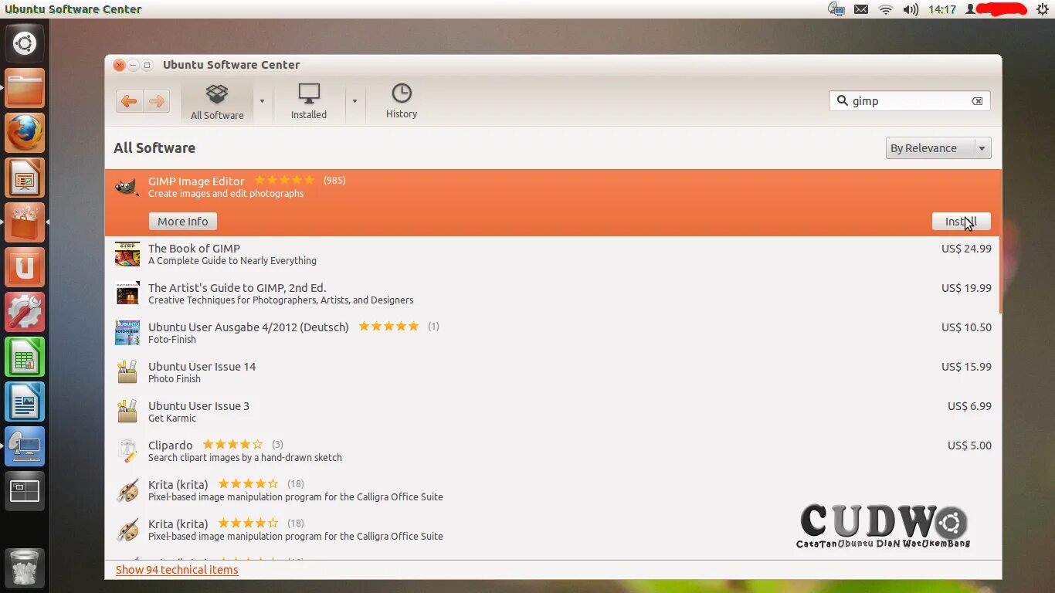Open the All Software section
The image size is (1055, 593).
coord(217,102)
